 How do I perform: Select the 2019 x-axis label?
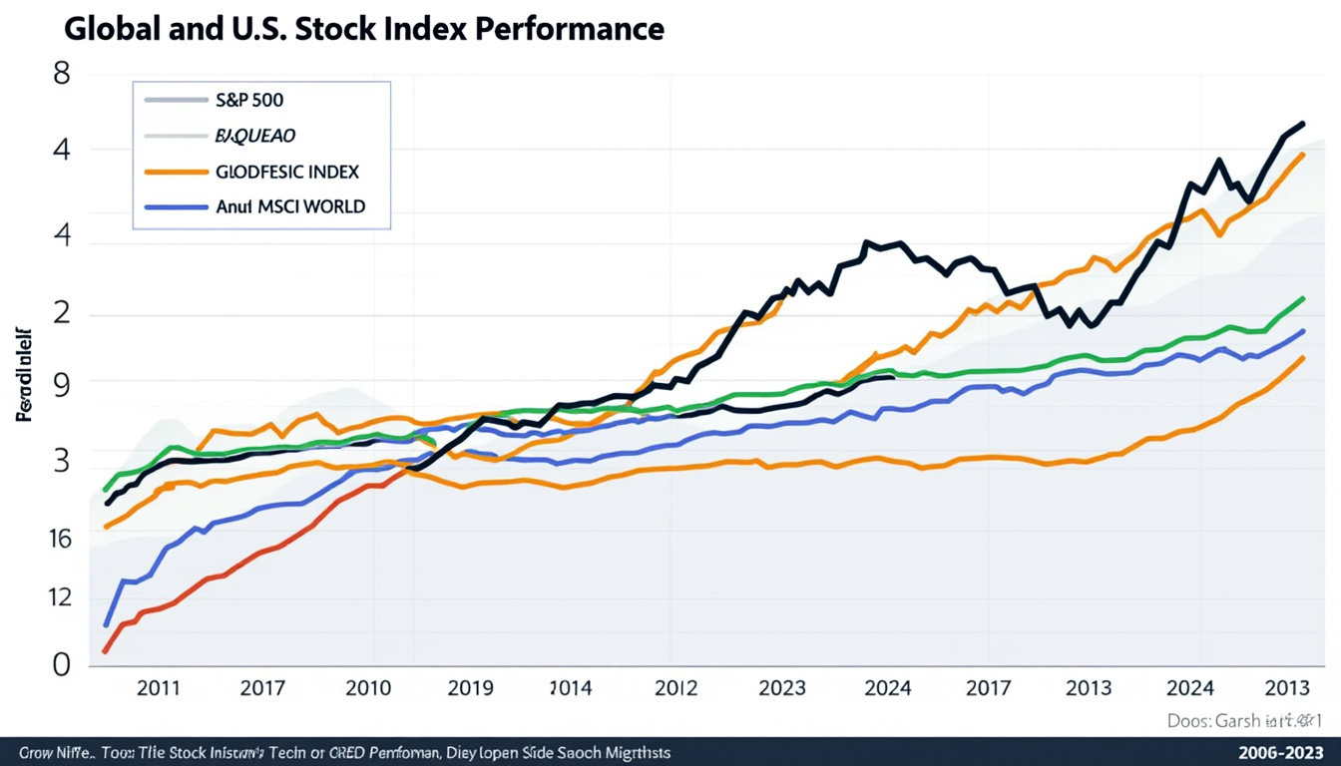(x=471, y=688)
